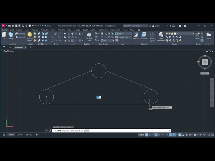Click the Presspull tool
The width and height of the screenshot is (215, 161).
pos(20,37)
